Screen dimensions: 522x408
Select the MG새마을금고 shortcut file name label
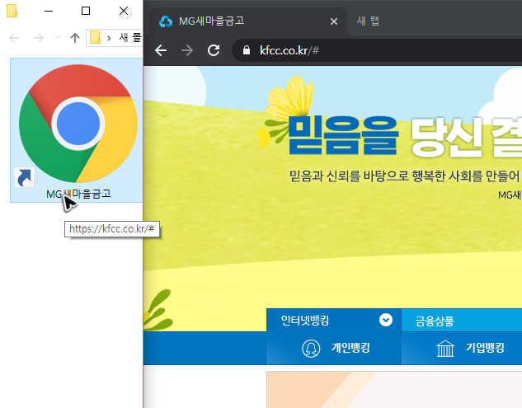[78, 194]
